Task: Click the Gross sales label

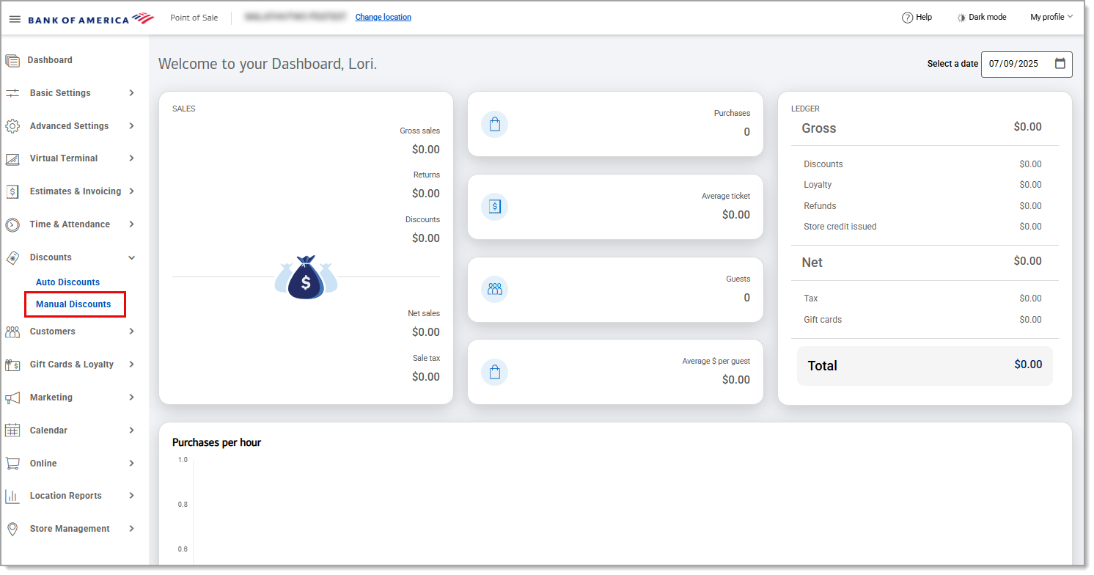Action: pos(419,131)
